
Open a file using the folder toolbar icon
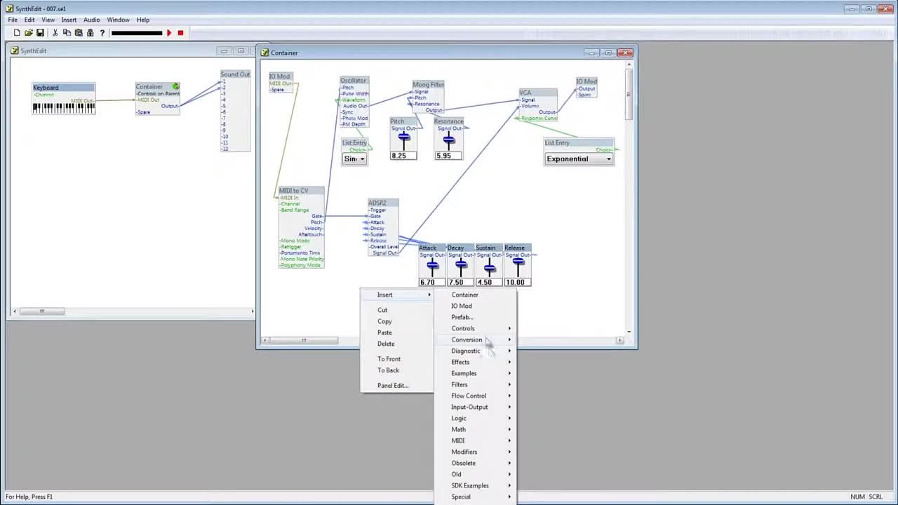29,33
